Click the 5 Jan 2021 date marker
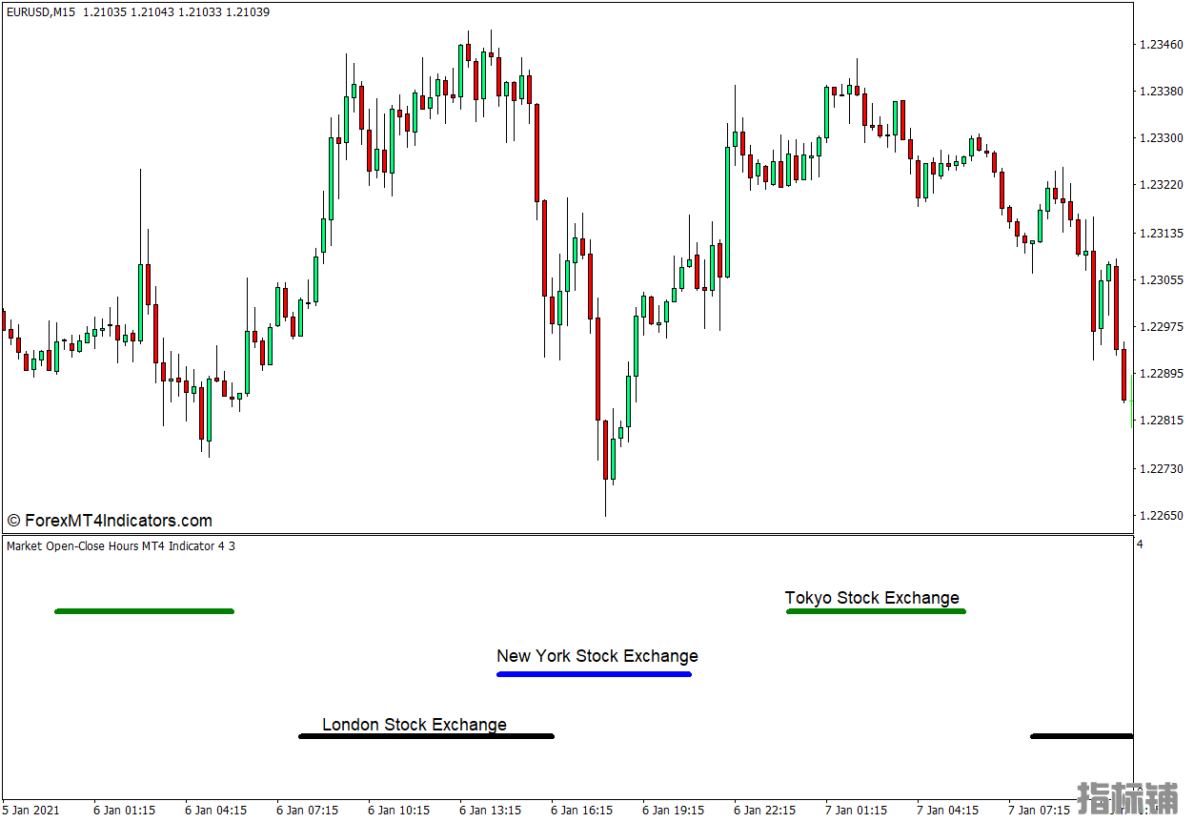The height and width of the screenshot is (822, 1194). [x=30, y=810]
